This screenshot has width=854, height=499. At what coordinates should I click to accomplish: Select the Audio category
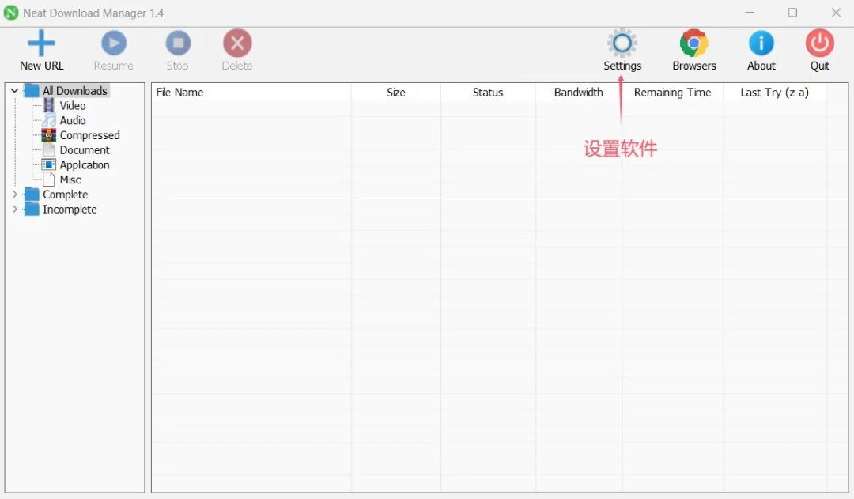coord(73,120)
